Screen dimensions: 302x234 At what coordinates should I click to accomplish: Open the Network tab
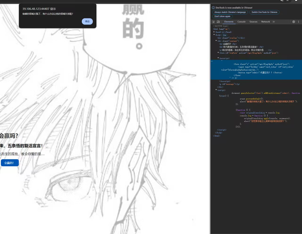point(265,22)
